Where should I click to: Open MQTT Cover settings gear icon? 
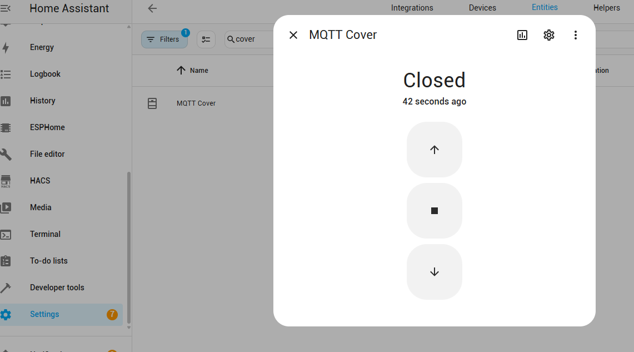point(549,35)
